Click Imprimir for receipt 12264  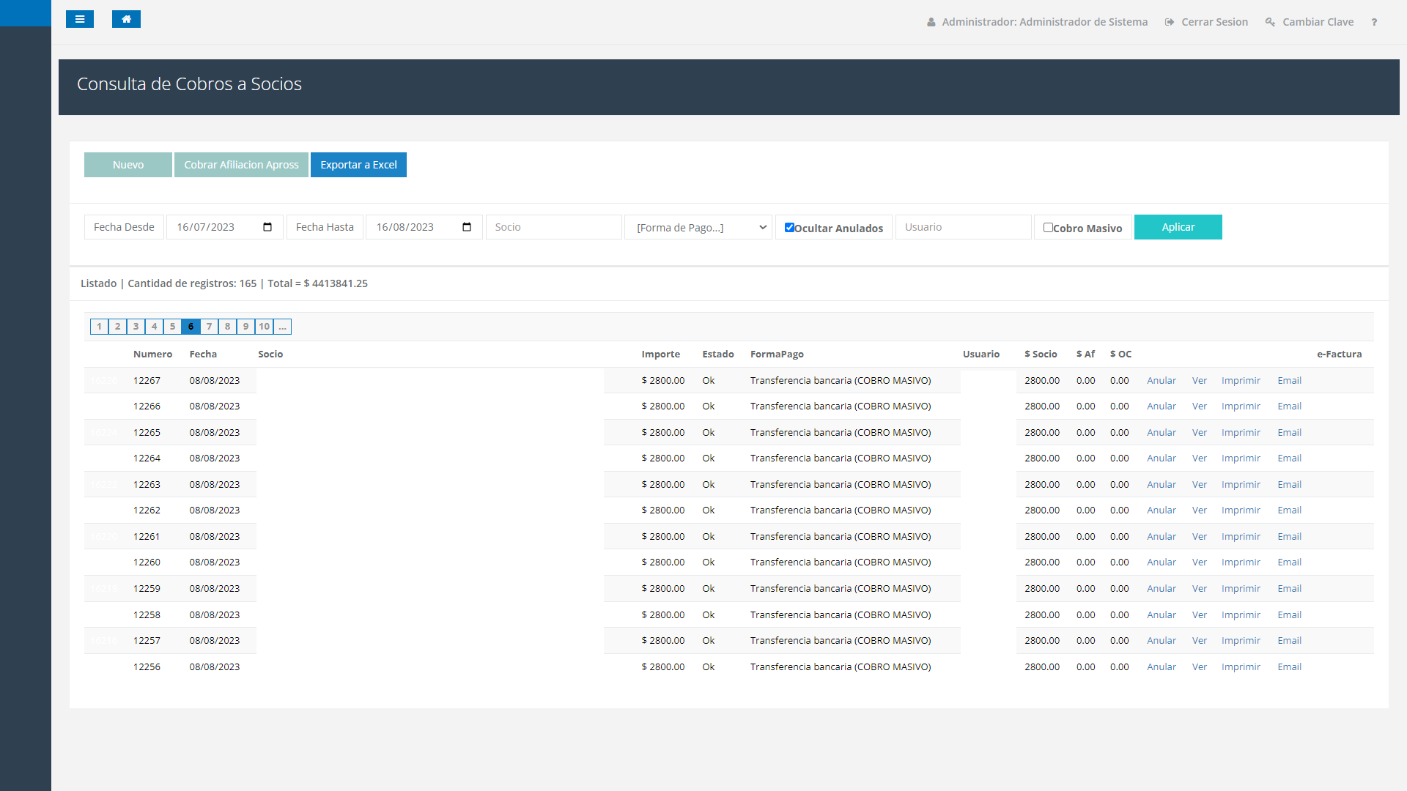pyautogui.click(x=1241, y=458)
